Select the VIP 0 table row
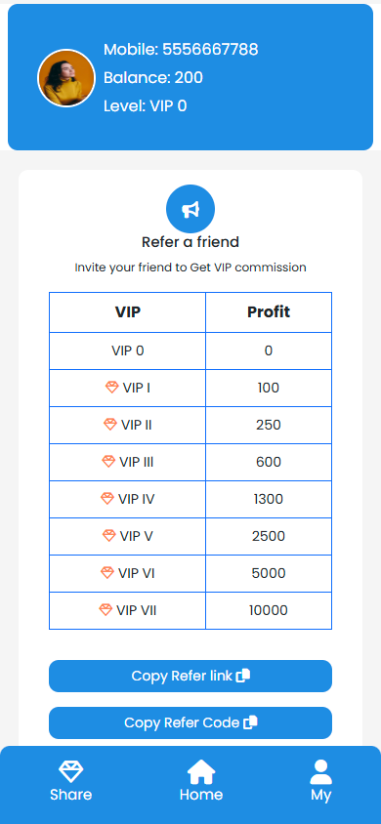 click(x=190, y=351)
